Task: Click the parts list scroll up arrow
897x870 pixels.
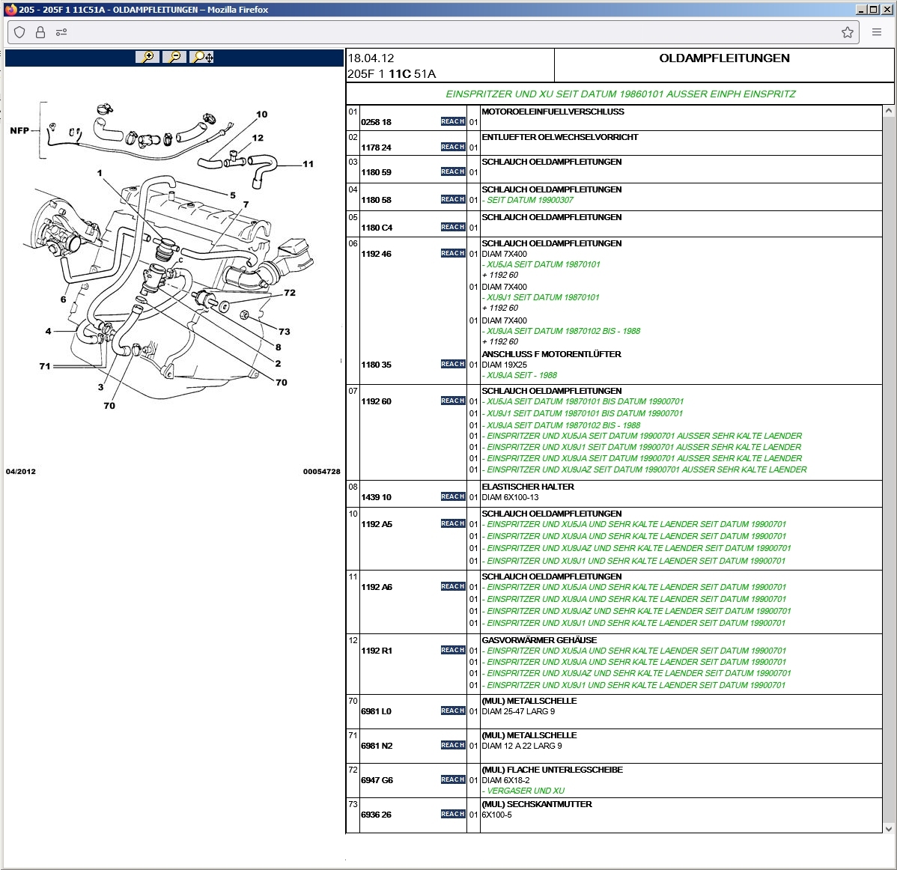Action: [x=889, y=111]
